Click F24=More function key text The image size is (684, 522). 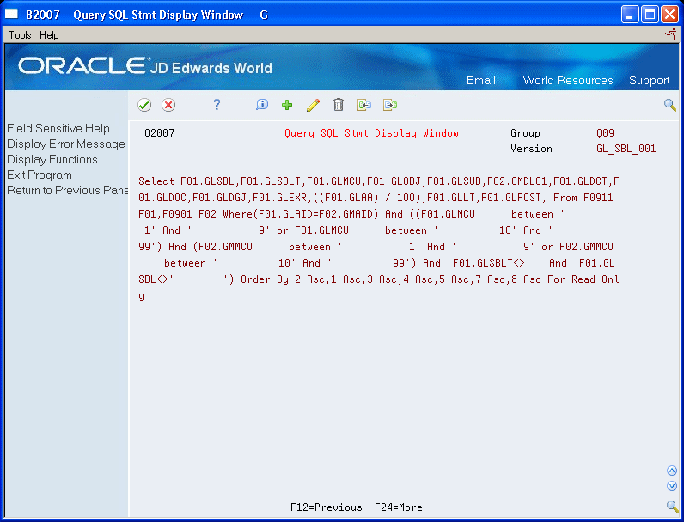click(398, 507)
